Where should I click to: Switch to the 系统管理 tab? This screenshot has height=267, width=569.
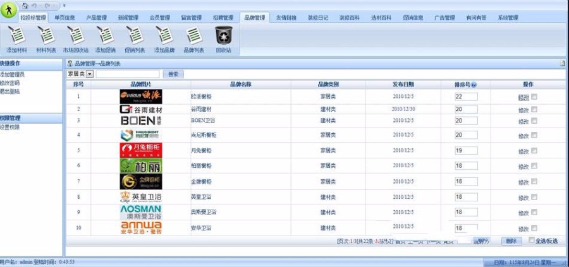pos(508,18)
